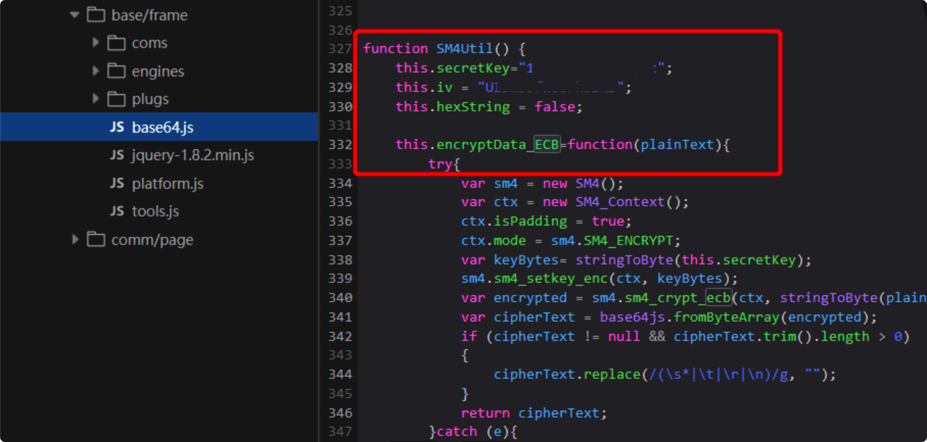This screenshot has height=442, width=927.
Task: Click 'this.iv' on line 329
Action: [424, 87]
